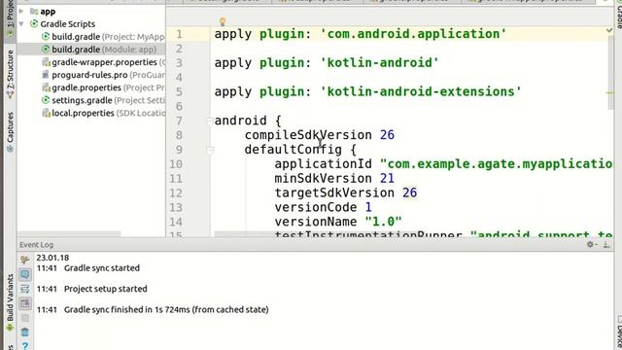Click 'kotlin-android-extensions' string on line 5
The image size is (622, 350).
click(421, 91)
